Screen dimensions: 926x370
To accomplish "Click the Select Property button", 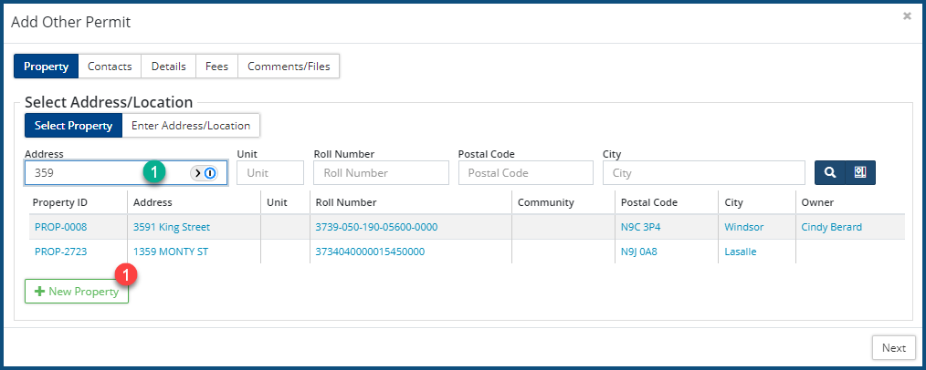I will point(73,126).
